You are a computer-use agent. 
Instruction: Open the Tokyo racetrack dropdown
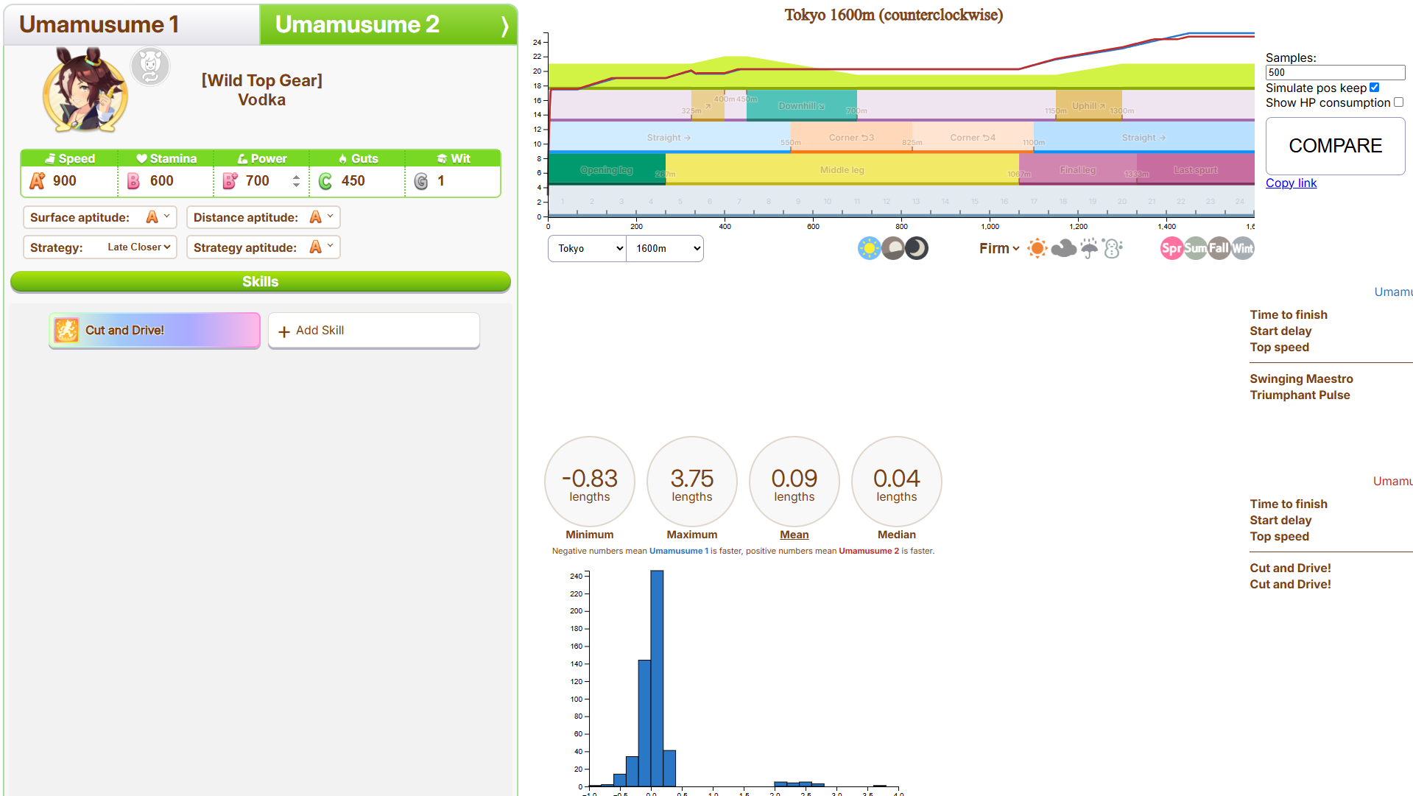pos(587,248)
